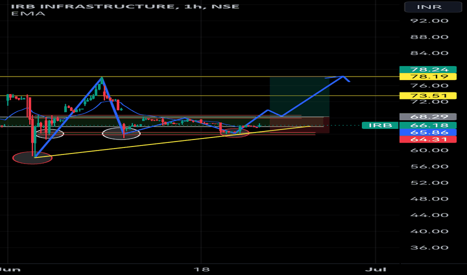Screen dimensions: 467x275
Task: Select the yellow rising trendline
Action: [172, 142]
